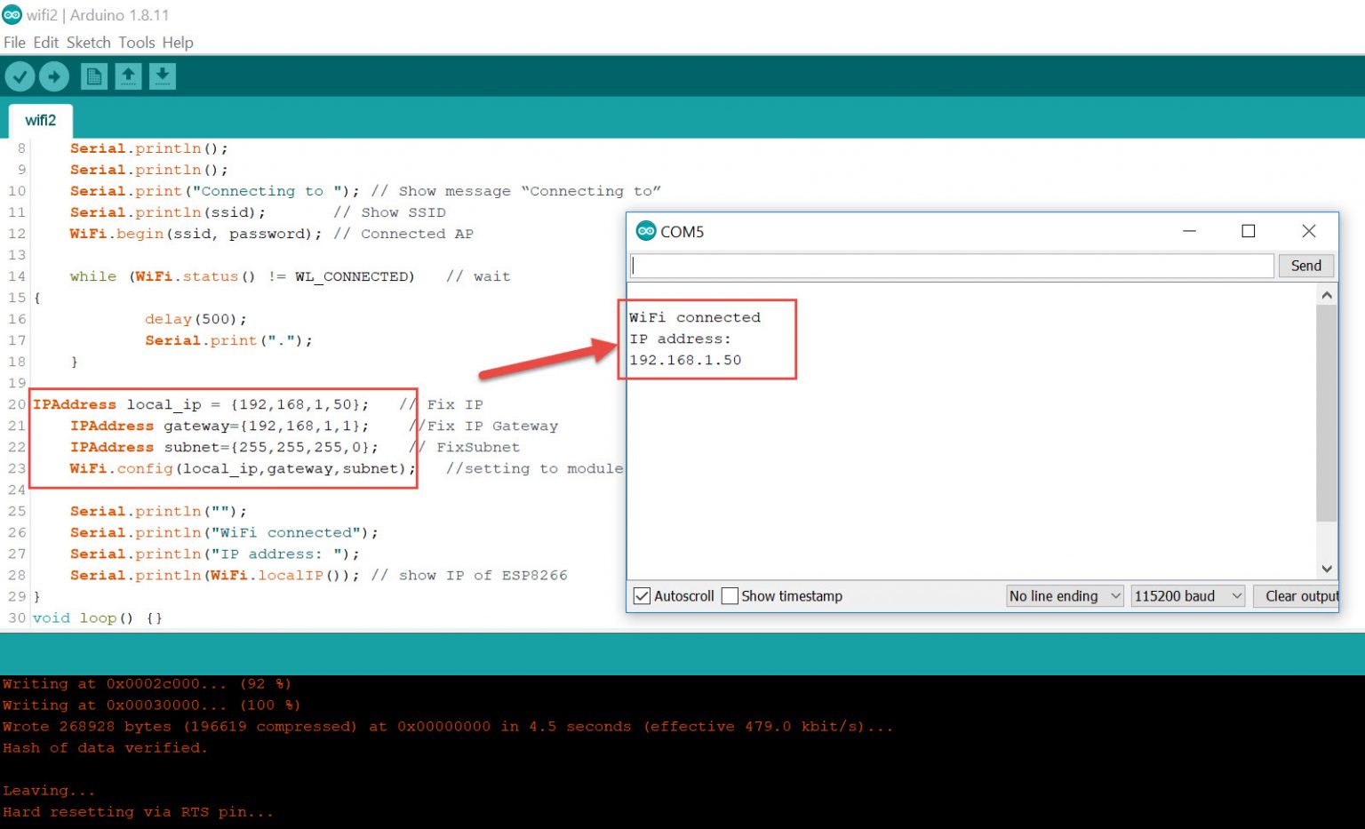Open the No line ending dropdown
Screen dimensions: 1365x829
1064,595
